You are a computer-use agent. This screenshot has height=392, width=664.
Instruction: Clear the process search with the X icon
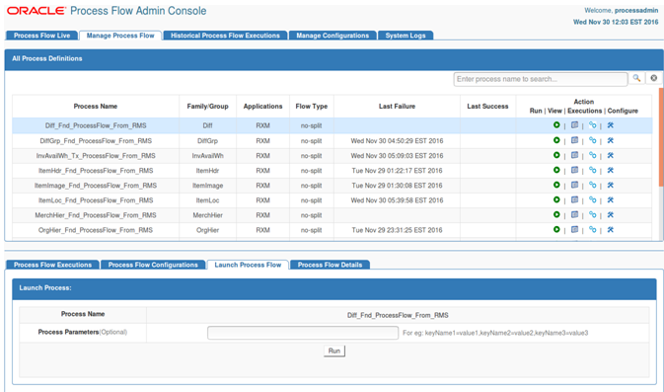click(x=654, y=78)
